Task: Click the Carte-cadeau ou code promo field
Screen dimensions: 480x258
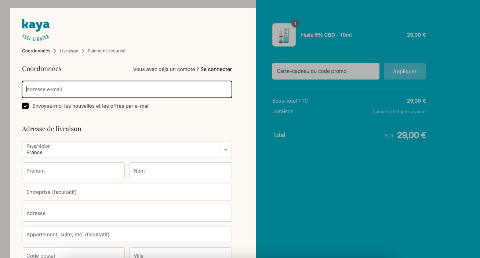Action: coord(326,71)
